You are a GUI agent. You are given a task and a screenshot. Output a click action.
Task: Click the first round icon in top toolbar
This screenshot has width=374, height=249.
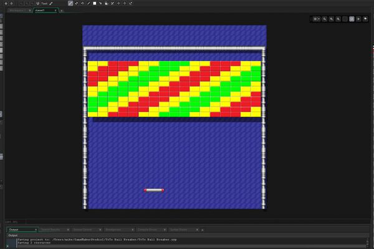click(x=6, y=4)
